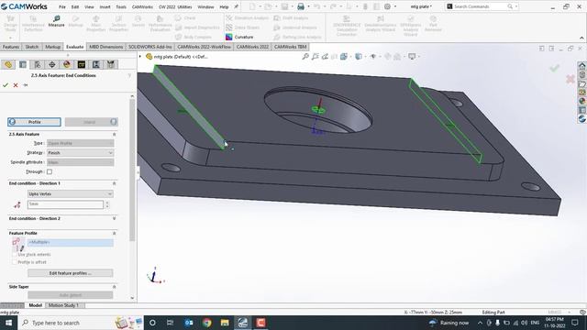This screenshot has width=587, height=330.
Task: Click the Profile button
Action: [34, 122]
